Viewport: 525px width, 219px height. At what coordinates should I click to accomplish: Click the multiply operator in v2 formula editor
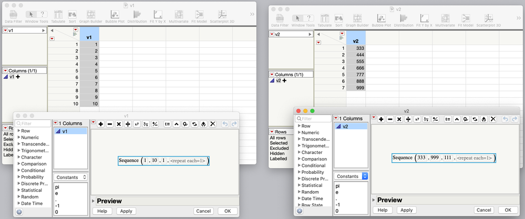(x=399, y=119)
